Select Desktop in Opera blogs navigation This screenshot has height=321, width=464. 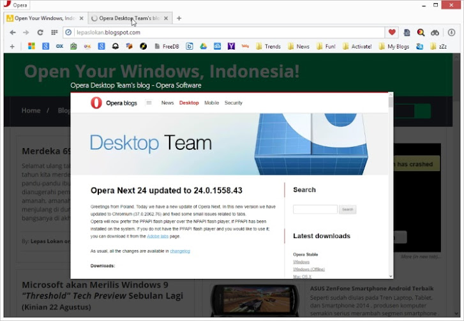pyautogui.click(x=189, y=103)
